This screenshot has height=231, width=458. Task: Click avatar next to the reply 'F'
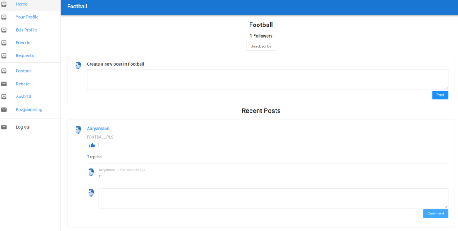point(91,172)
